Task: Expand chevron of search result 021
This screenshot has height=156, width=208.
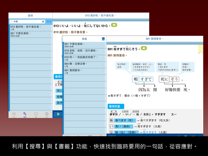Action: [x=50, y=35]
